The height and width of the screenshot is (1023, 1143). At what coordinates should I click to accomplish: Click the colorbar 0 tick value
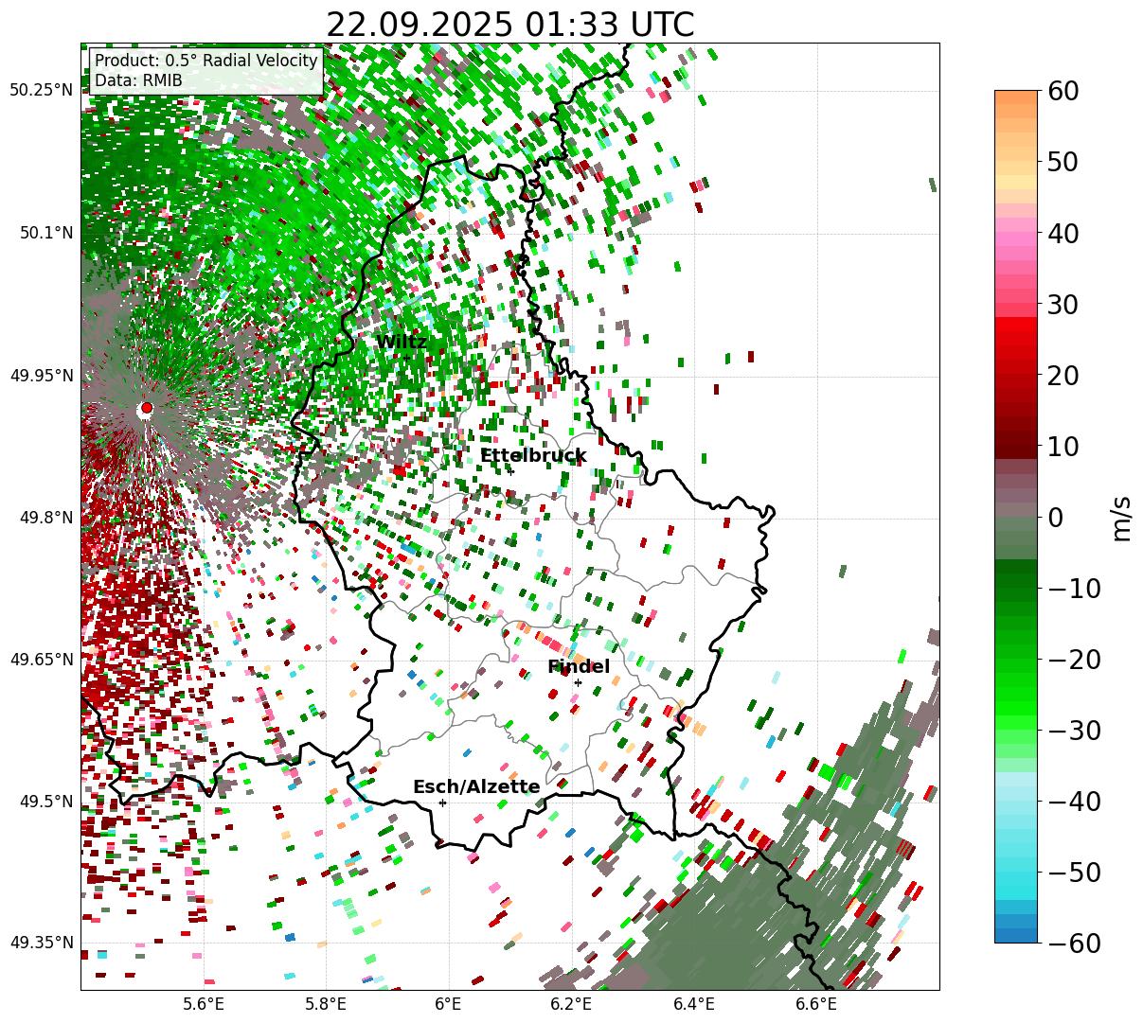tap(1055, 517)
